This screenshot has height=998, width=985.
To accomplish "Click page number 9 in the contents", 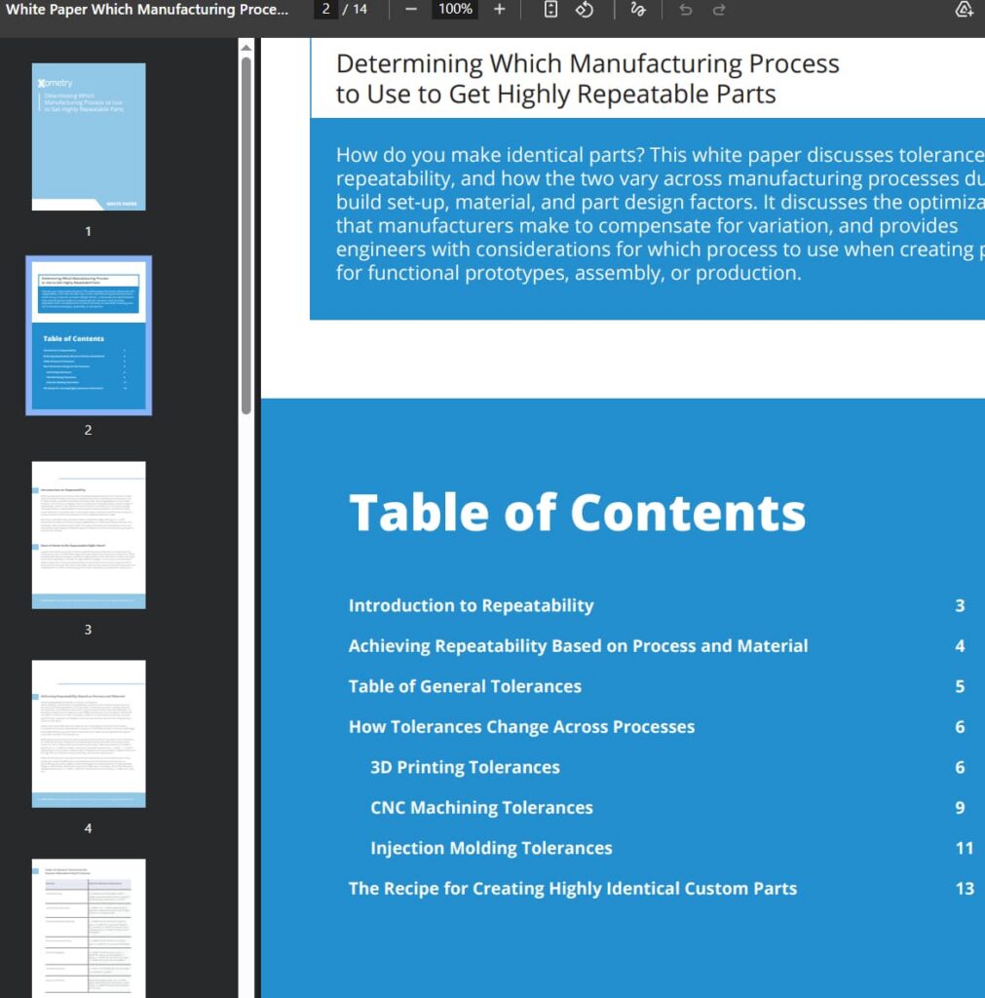I will [961, 808].
